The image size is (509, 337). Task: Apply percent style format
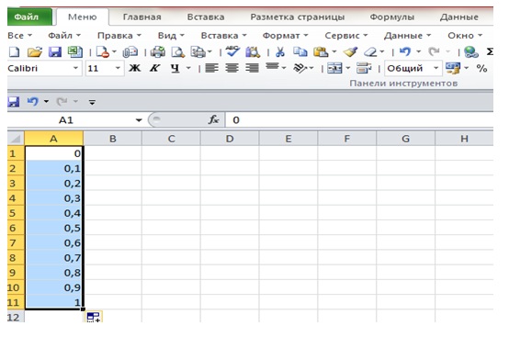[x=481, y=69]
